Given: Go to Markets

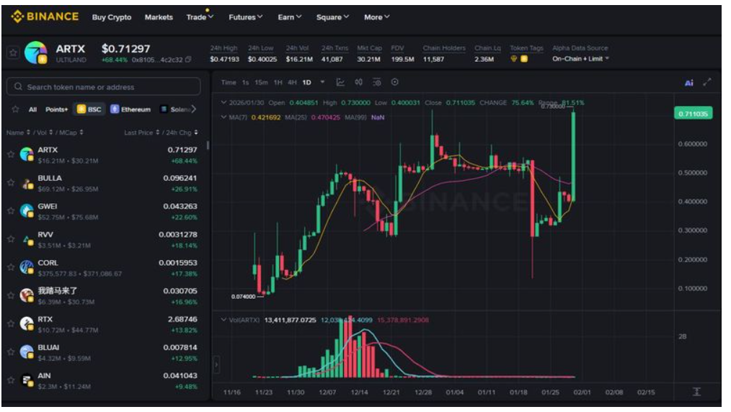Looking at the screenshot, I should pos(159,17).
